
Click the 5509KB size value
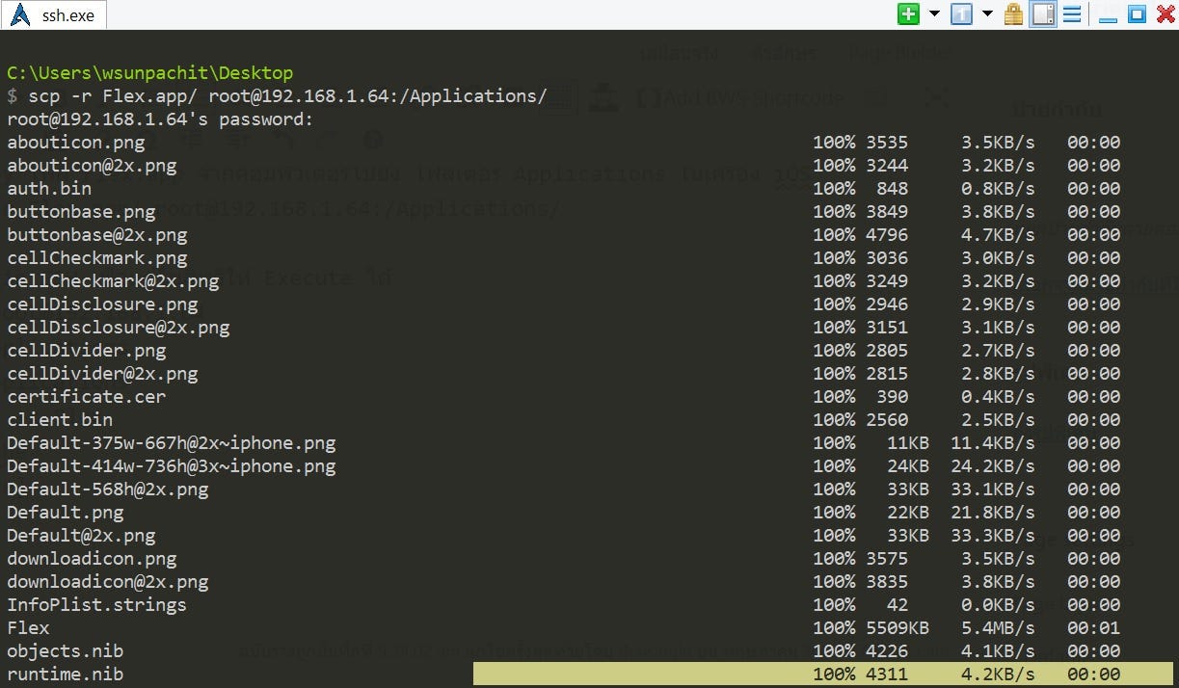(x=898, y=628)
